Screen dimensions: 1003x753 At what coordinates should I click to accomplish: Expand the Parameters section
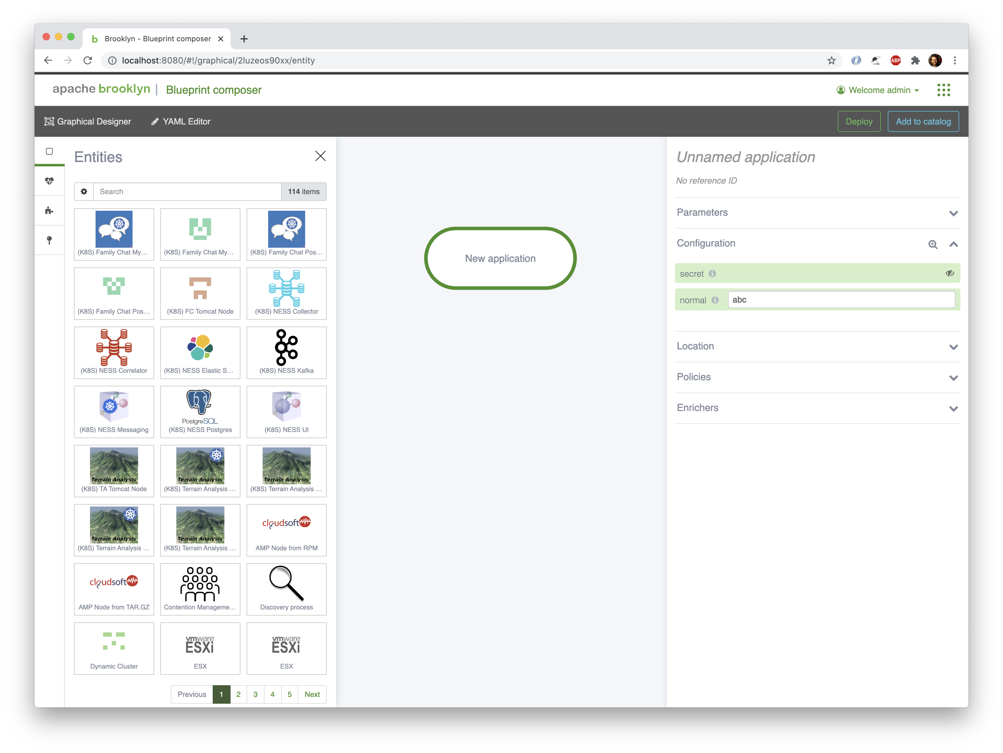(953, 213)
